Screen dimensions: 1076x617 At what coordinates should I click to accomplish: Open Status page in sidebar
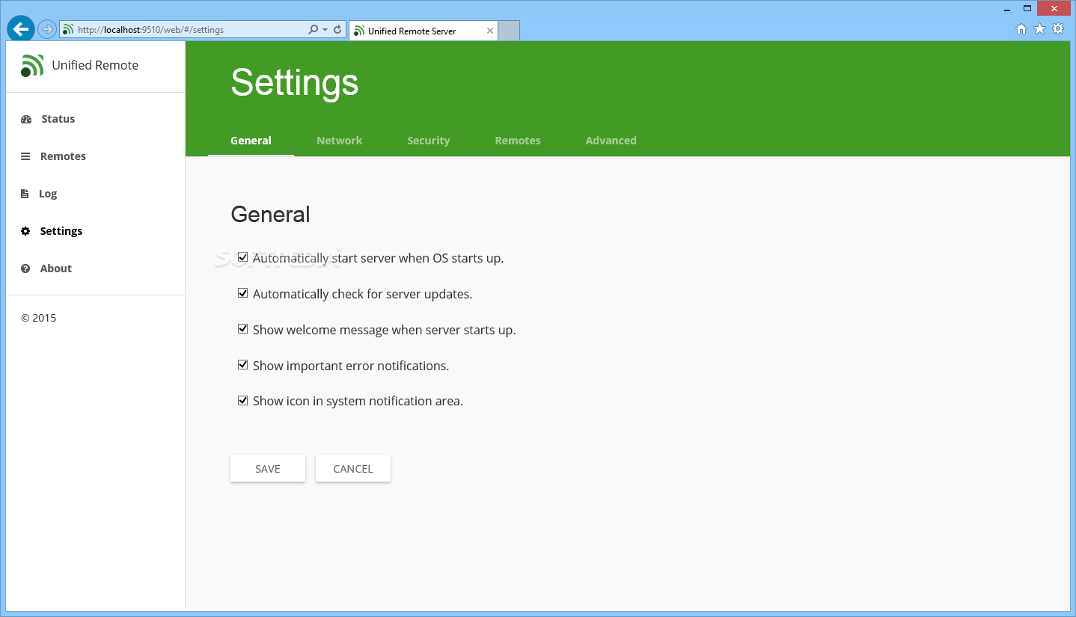tap(58, 119)
